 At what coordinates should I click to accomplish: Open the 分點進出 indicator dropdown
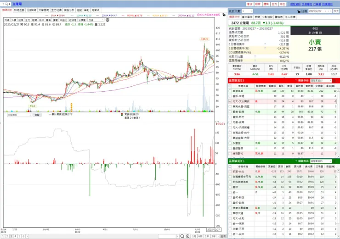click(19, 115)
